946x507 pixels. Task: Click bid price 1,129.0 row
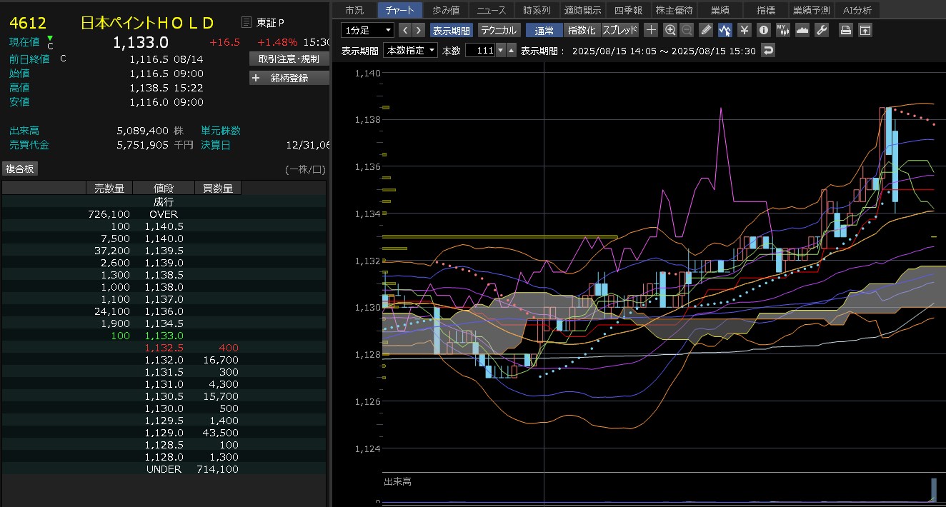point(164,433)
